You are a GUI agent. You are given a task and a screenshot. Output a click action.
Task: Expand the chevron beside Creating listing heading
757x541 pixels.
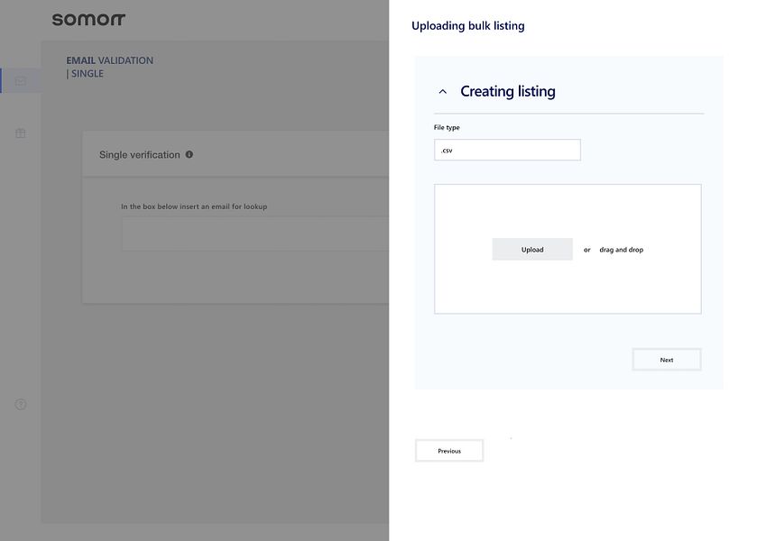pyautogui.click(x=442, y=90)
